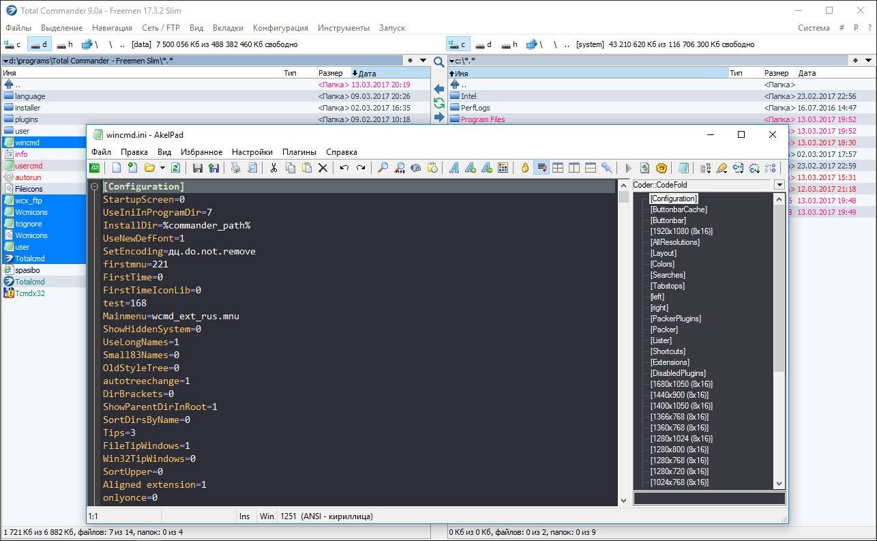The width and height of the screenshot is (877, 541).
Task: Toggle vertical split window icon
Action: click(574, 168)
